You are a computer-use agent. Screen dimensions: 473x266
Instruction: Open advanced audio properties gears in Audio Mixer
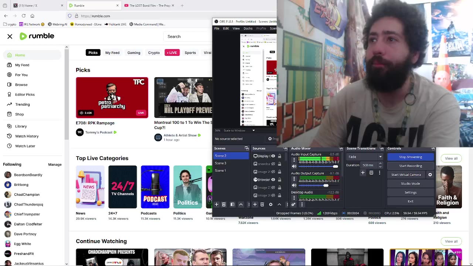pos(293,204)
